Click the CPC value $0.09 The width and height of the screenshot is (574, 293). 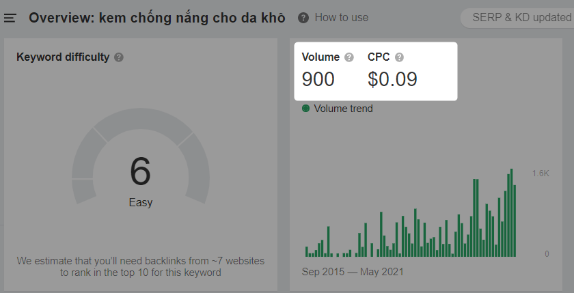coord(392,79)
